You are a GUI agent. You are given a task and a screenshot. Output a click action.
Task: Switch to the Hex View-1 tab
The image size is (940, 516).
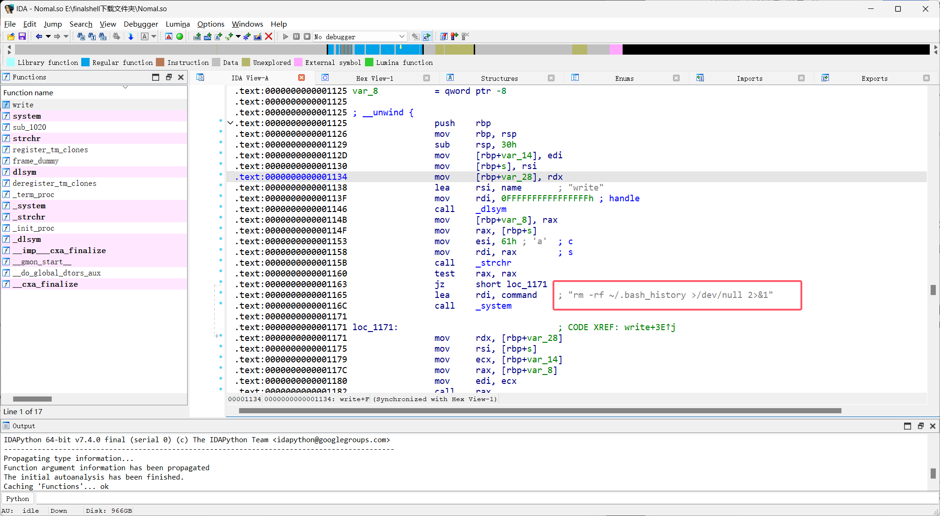tap(374, 78)
